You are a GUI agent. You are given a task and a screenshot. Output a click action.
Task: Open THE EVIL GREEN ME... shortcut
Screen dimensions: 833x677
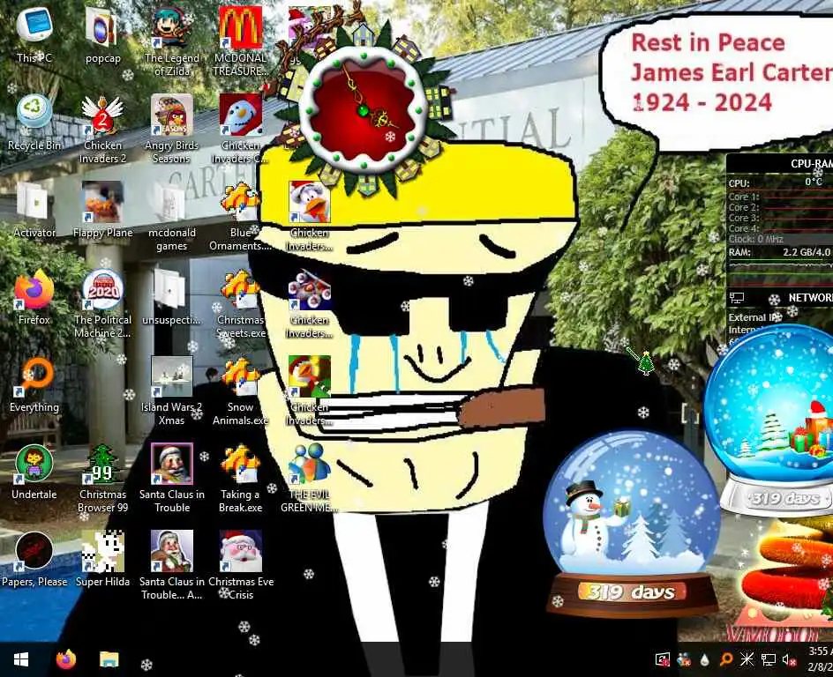[310, 478]
